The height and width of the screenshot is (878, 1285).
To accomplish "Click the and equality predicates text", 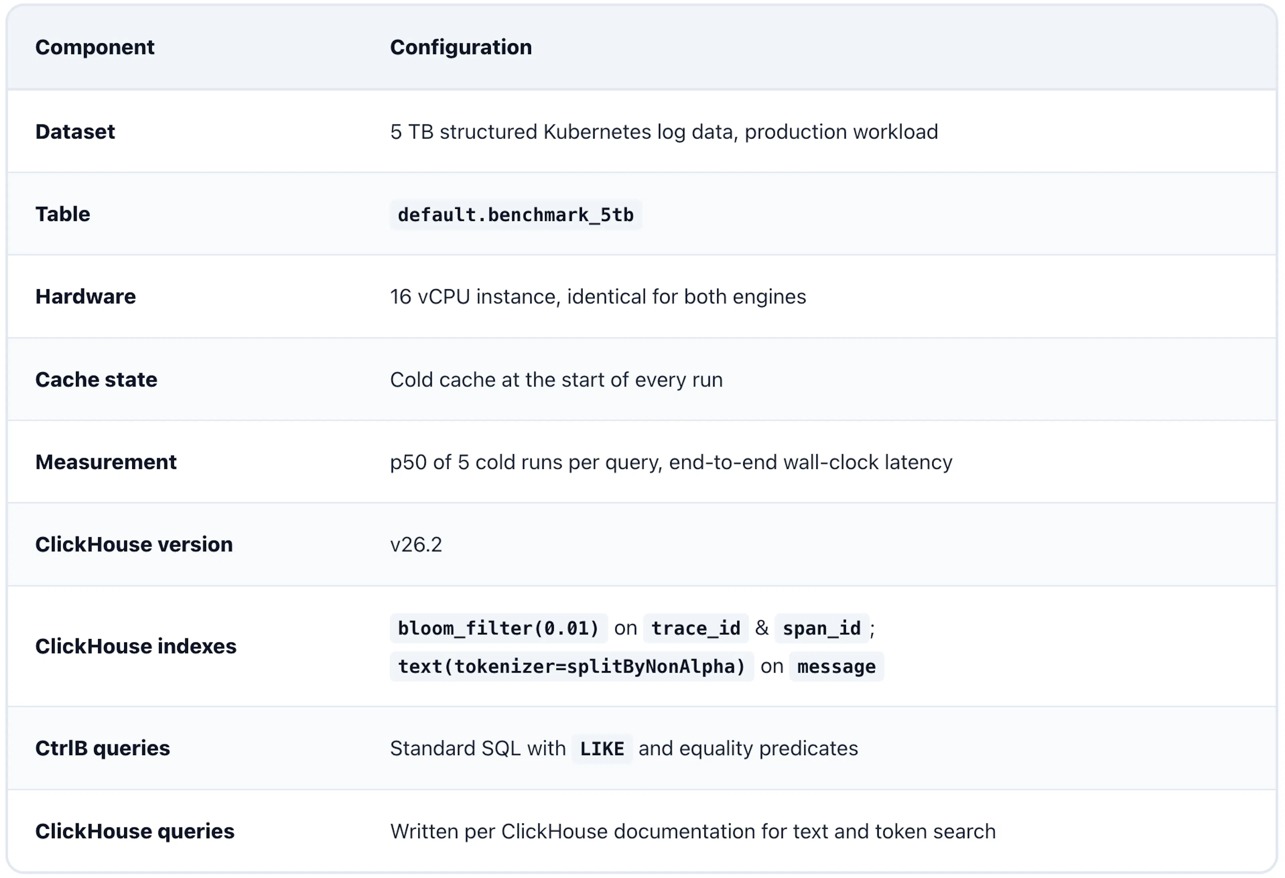I will (x=748, y=748).
